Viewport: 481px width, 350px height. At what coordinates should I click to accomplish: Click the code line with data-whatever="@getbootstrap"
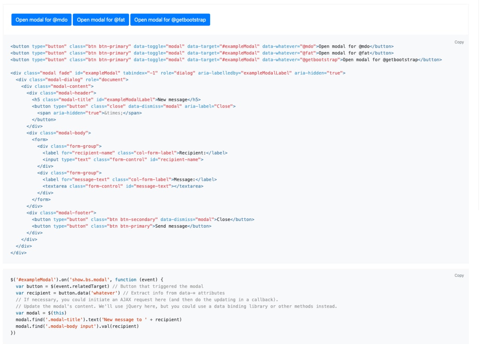click(226, 60)
